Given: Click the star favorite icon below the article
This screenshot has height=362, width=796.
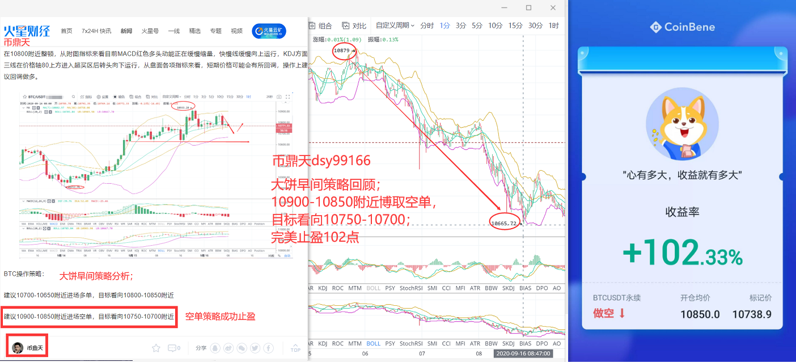Looking at the screenshot, I should pos(156,348).
